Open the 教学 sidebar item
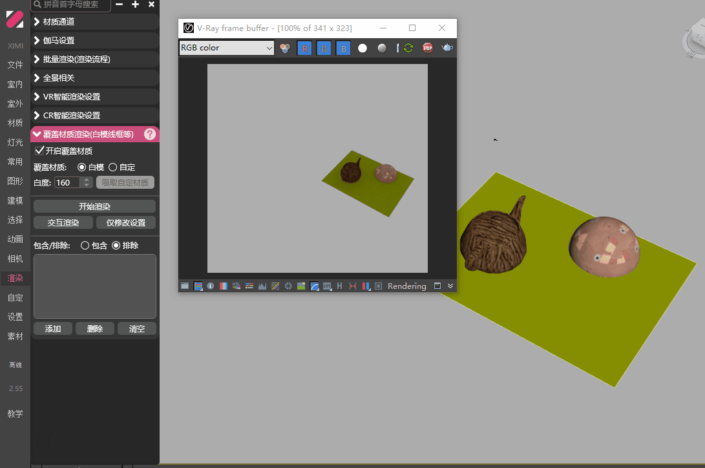The height and width of the screenshot is (468, 705). point(15,414)
